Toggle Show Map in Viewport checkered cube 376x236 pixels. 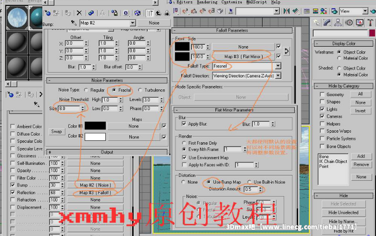[x=137, y=13]
